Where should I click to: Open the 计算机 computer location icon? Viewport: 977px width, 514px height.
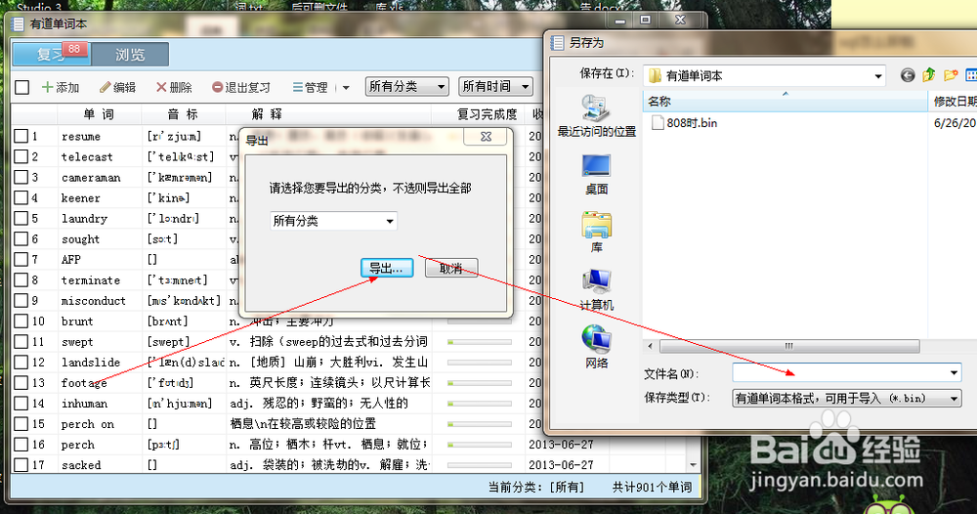(x=596, y=282)
